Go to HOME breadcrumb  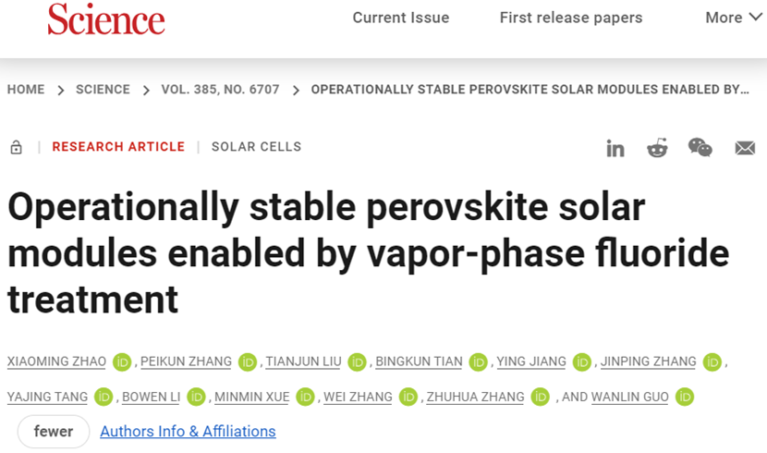[x=26, y=90]
